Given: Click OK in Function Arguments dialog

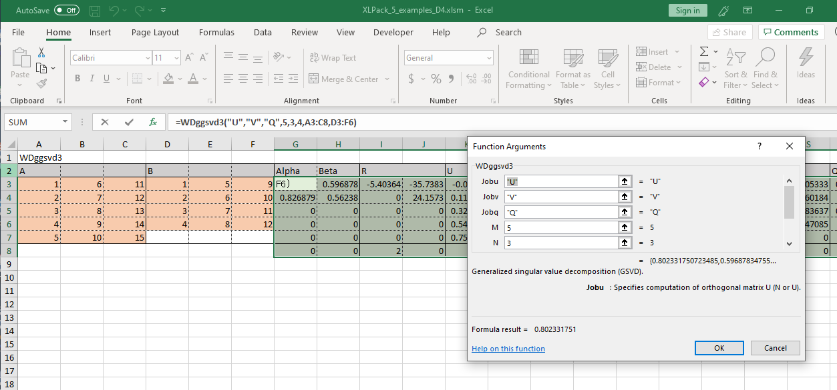Looking at the screenshot, I should 719,348.
